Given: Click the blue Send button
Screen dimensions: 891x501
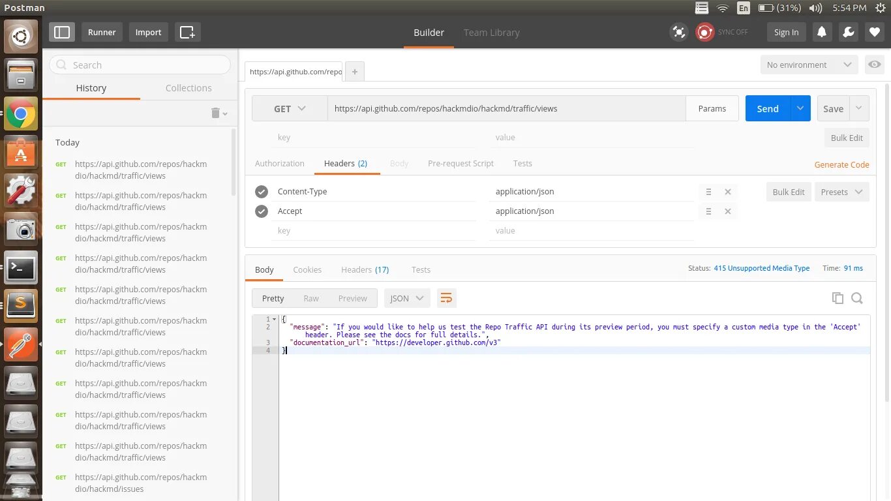Looking at the screenshot, I should 768,108.
